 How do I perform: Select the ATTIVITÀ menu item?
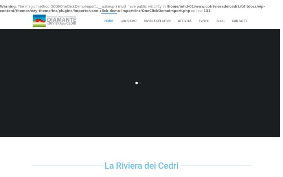[184, 21]
